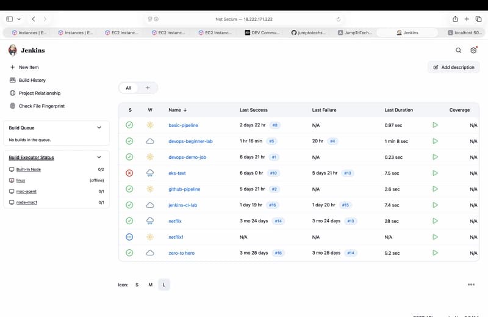The width and height of the screenshot is (488, 317).
Task: Click the Check File Fingerprint icon
Action: [x=13, y=106]
